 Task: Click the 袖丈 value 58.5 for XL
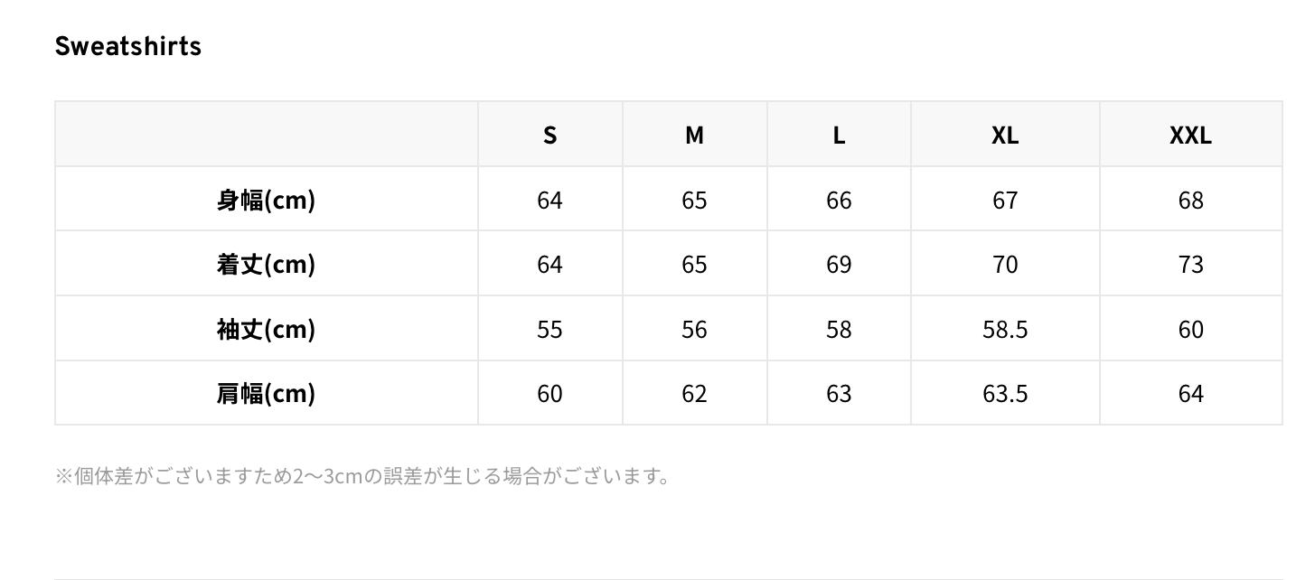pos(1005,329)
